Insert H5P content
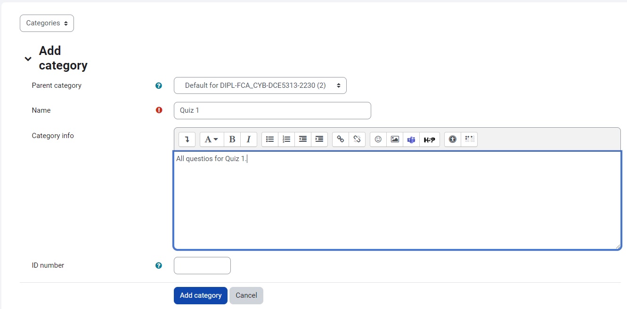Screen dimensions: 627x309 coord(429,139)
